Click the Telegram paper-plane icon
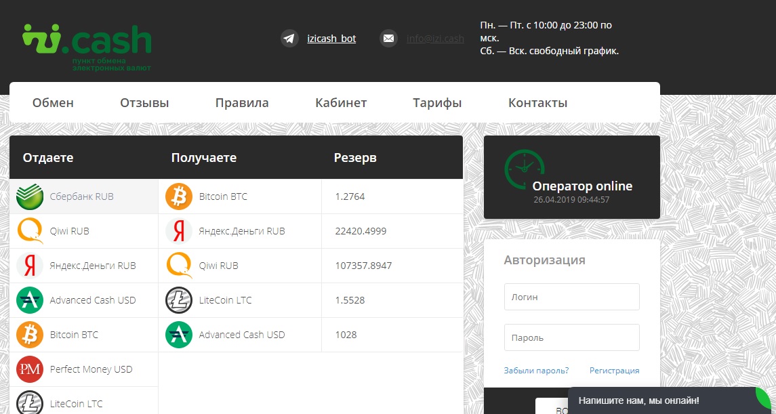This screenshot has width=776, height=414. coord(289,39)
